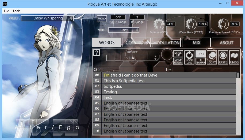This screenshot has height=140, width=245.
Task: Click the Undo icon button
Action: click(234, 57)
